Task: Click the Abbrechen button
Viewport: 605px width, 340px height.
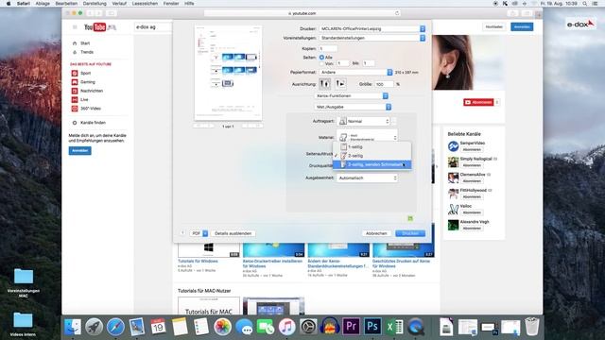Action: [x=376, y=233]
